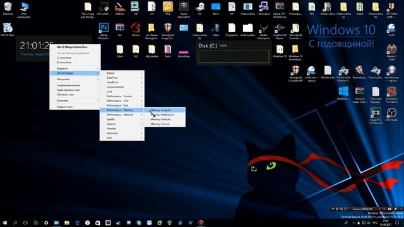Open the Яндекс.Диск shortcut
Screen dimensions: 404x227
[328, 8]
